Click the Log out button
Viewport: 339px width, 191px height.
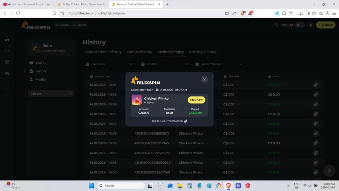51,94
